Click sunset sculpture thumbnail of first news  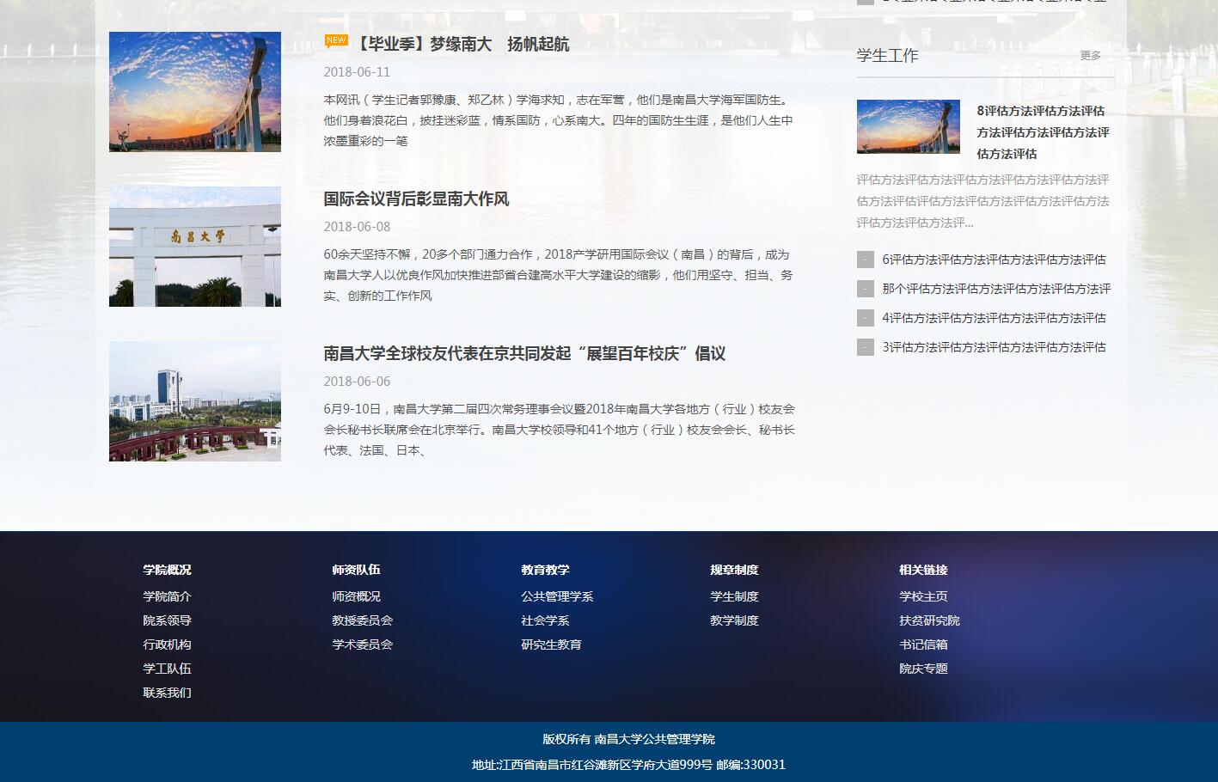tap(195, 92)
